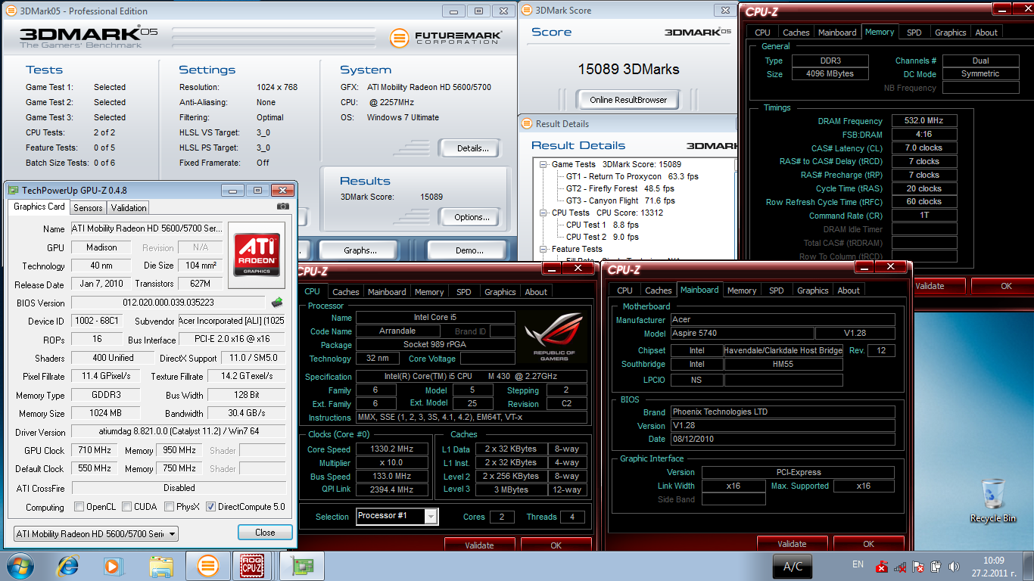The width and height of the screenshot is (1034, 581).
Task: Click DRAM Frequency value 532.0 MHz
Action: 923,121
